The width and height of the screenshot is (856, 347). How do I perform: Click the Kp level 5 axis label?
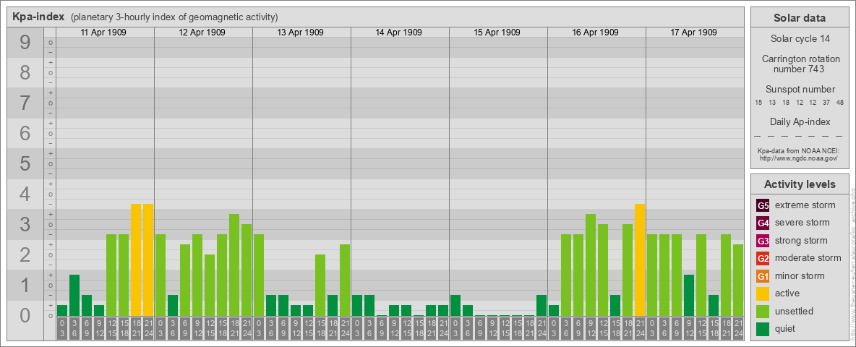tap(25, 164)
